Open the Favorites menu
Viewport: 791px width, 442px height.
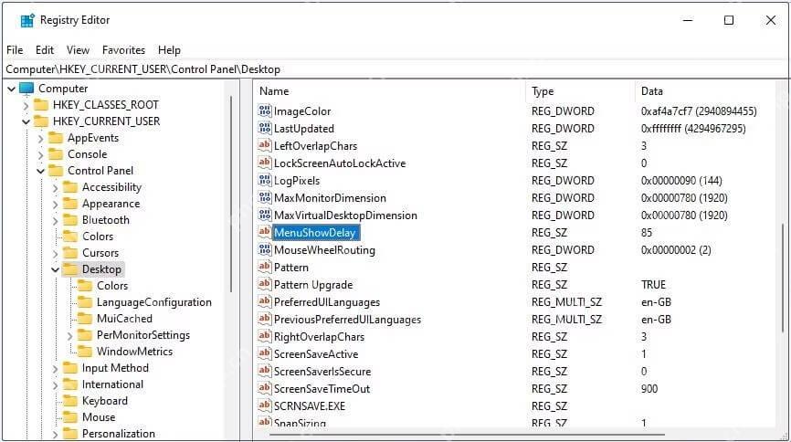click(x=123, y=50)
